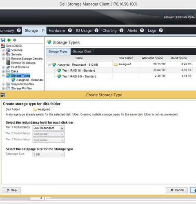
Task: Switch to the Charting tab
Action: pos(109,31)
